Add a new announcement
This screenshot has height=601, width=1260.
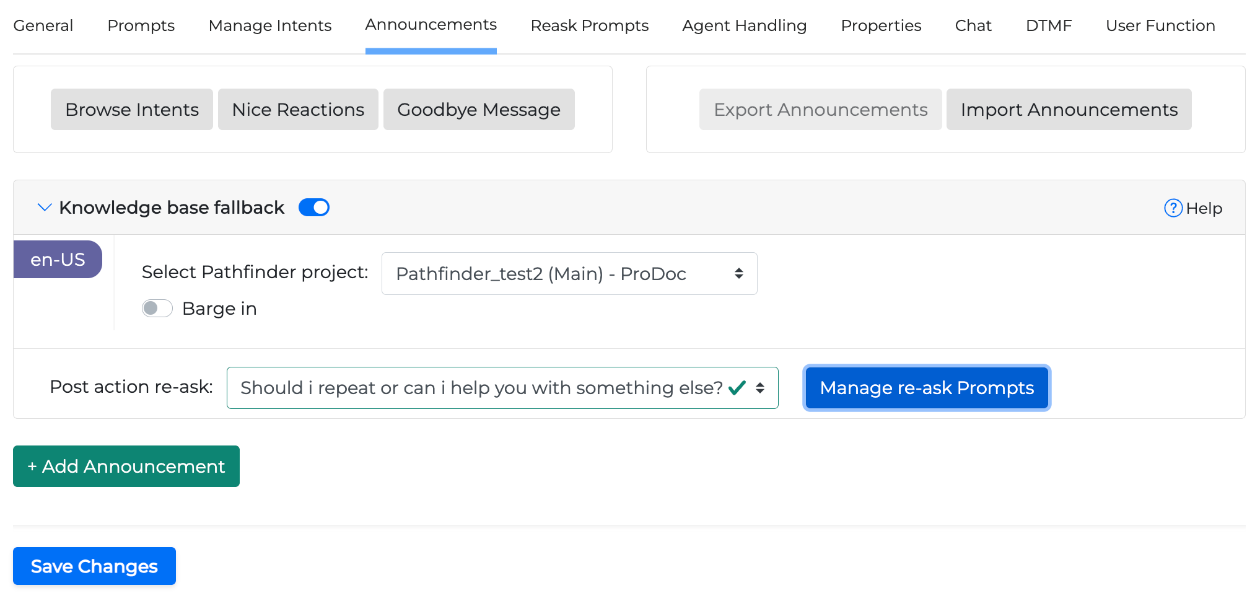[x=126, y=467]
